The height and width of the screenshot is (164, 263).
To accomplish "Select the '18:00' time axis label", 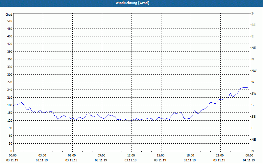I will click(x=191, y=155).
